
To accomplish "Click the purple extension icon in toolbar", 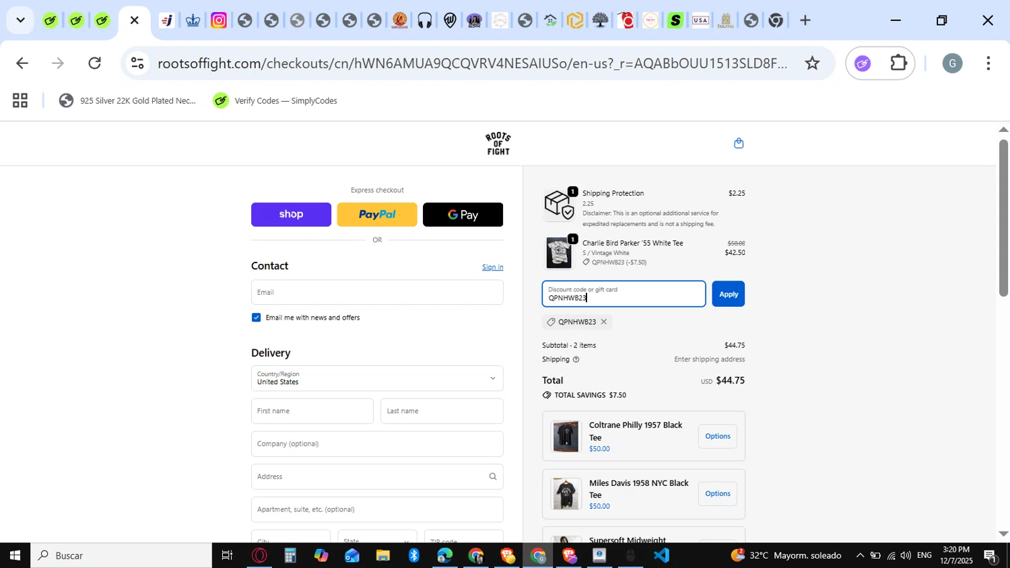I will point(863,63).
